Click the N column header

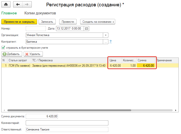pos(5,60)
